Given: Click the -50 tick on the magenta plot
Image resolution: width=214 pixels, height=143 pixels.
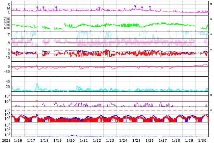Looking at the screenshot, I should tap(7, 71).
